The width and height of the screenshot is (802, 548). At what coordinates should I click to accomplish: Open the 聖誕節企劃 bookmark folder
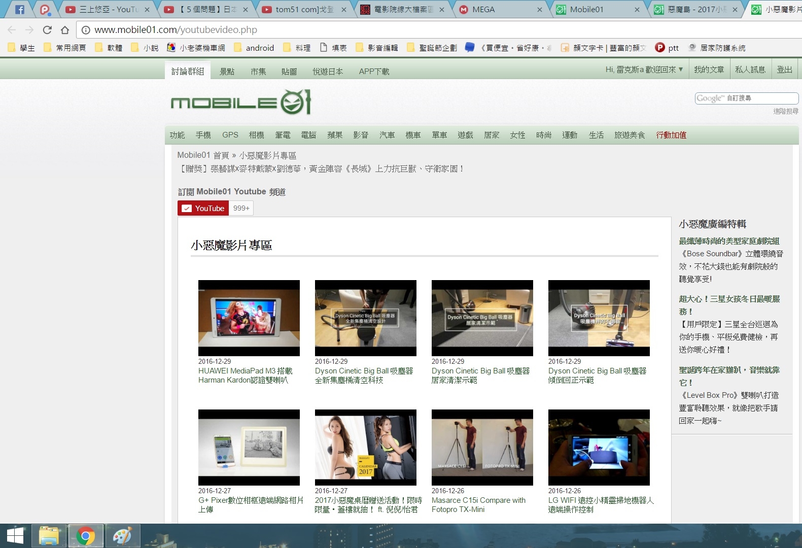coord(432,48)
